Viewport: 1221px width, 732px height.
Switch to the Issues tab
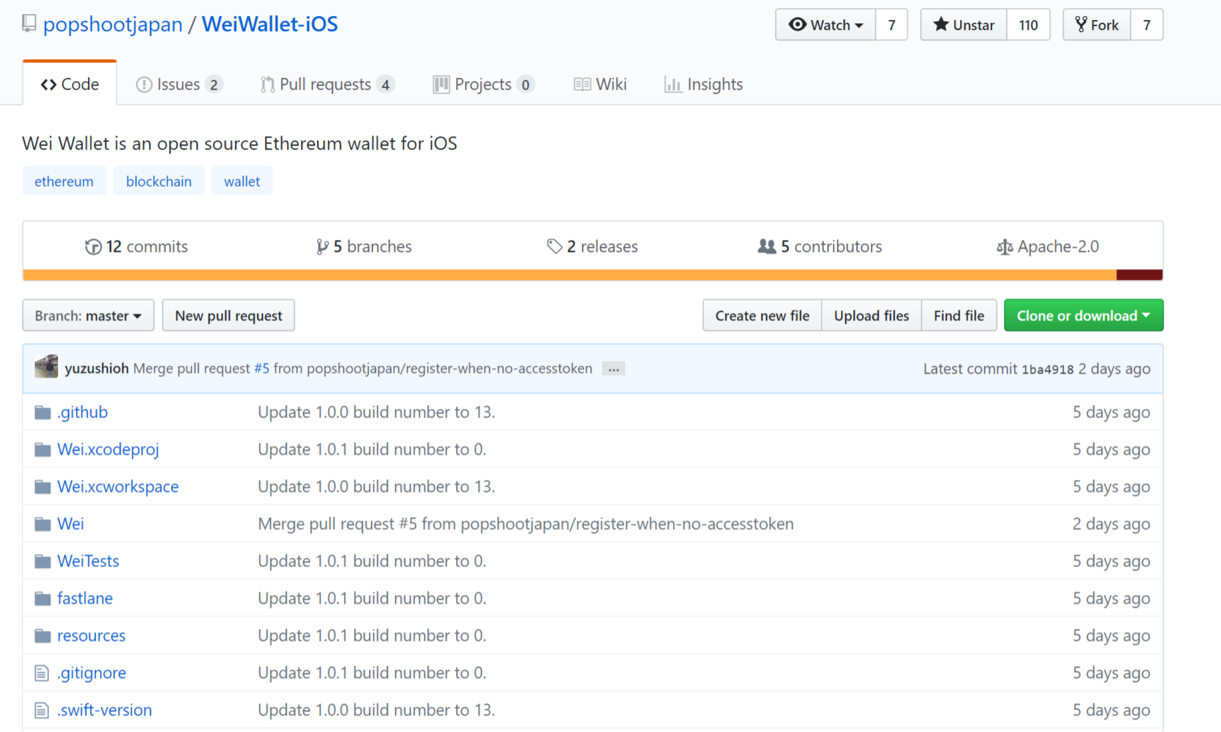178,84
